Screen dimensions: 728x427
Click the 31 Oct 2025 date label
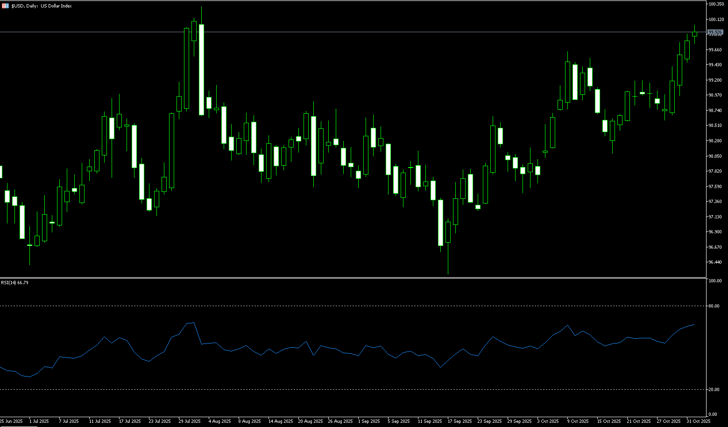tap(699, 421)
